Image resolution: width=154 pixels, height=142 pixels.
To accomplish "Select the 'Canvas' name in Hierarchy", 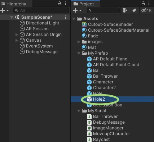I will click(x=34, y=40).
